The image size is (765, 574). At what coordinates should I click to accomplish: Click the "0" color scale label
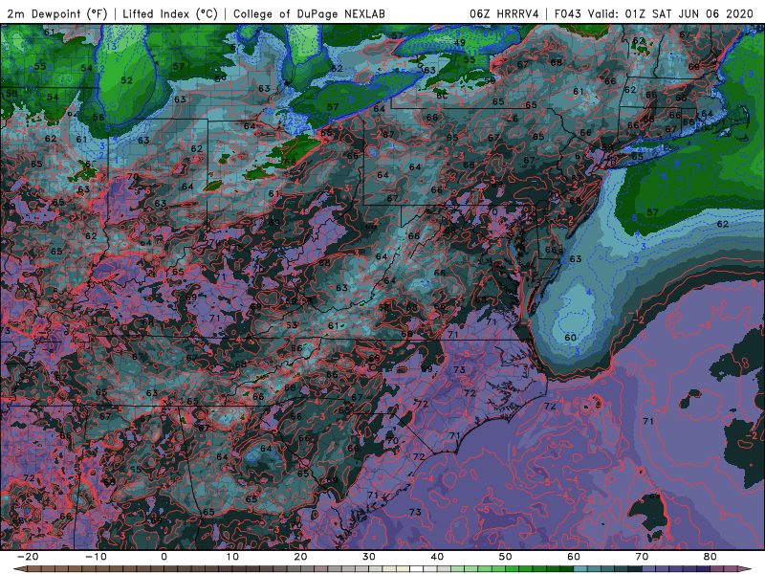coord(164,557)
